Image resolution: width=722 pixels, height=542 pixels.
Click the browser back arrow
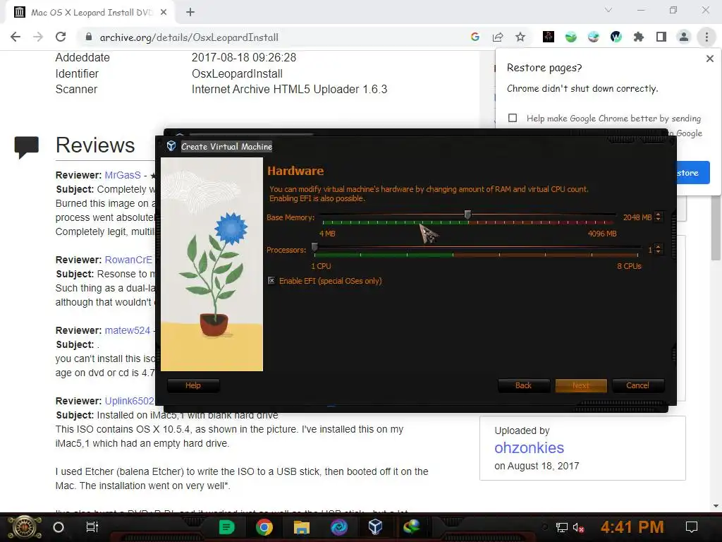coord(16,37)
